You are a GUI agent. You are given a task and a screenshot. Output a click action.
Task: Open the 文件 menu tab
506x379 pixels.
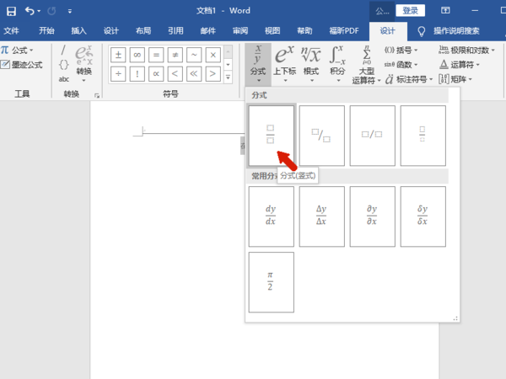pos(11,31)
